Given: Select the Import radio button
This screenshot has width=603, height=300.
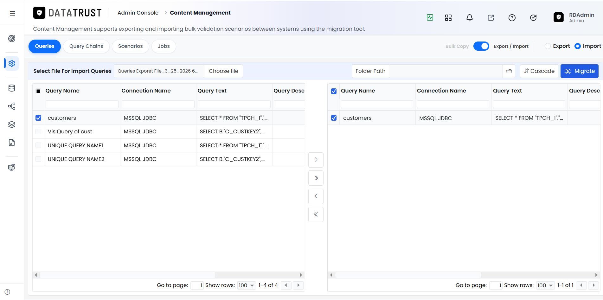Looking at the screenshot, I should click(x=578, y=46).
